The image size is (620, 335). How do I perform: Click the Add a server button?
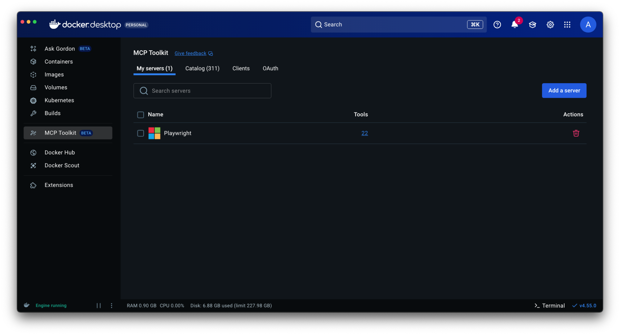coord(564,91)
